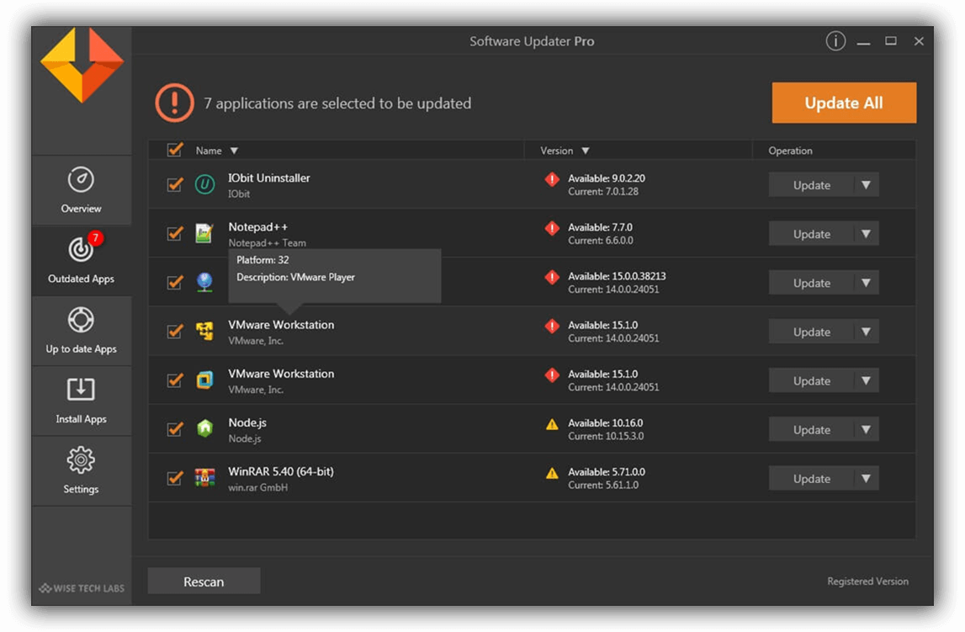This screenshot has width=965, height=632.
Task: Expand update options for VMware Player row
Action: [866, 283]
